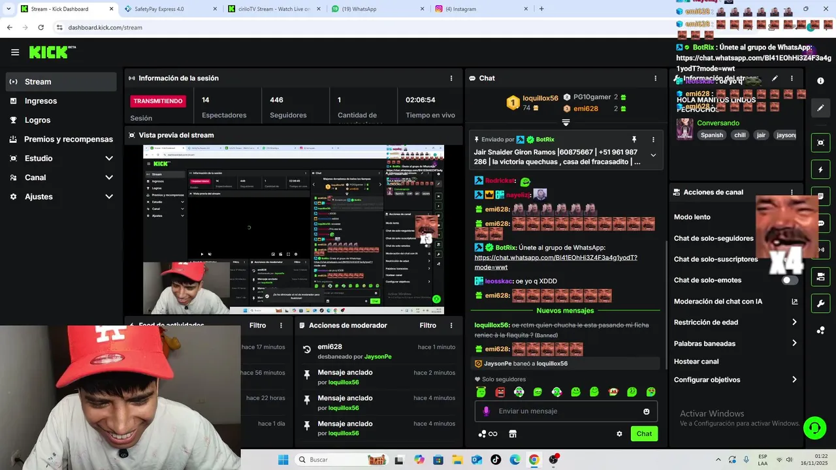
Task: Open Restricción de edad submenu arrow
Action: (794, 322)
